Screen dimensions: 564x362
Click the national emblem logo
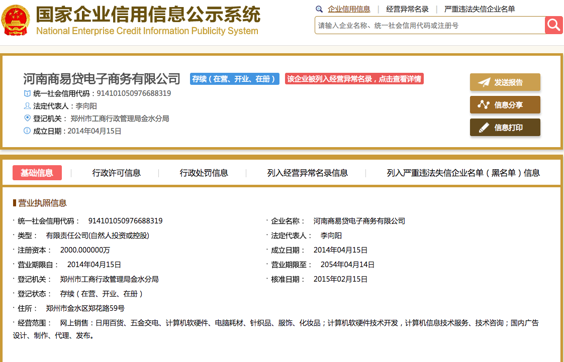coord(16,21)
